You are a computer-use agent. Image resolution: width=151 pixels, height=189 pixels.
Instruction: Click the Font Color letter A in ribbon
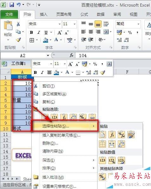tap(56, 40)
